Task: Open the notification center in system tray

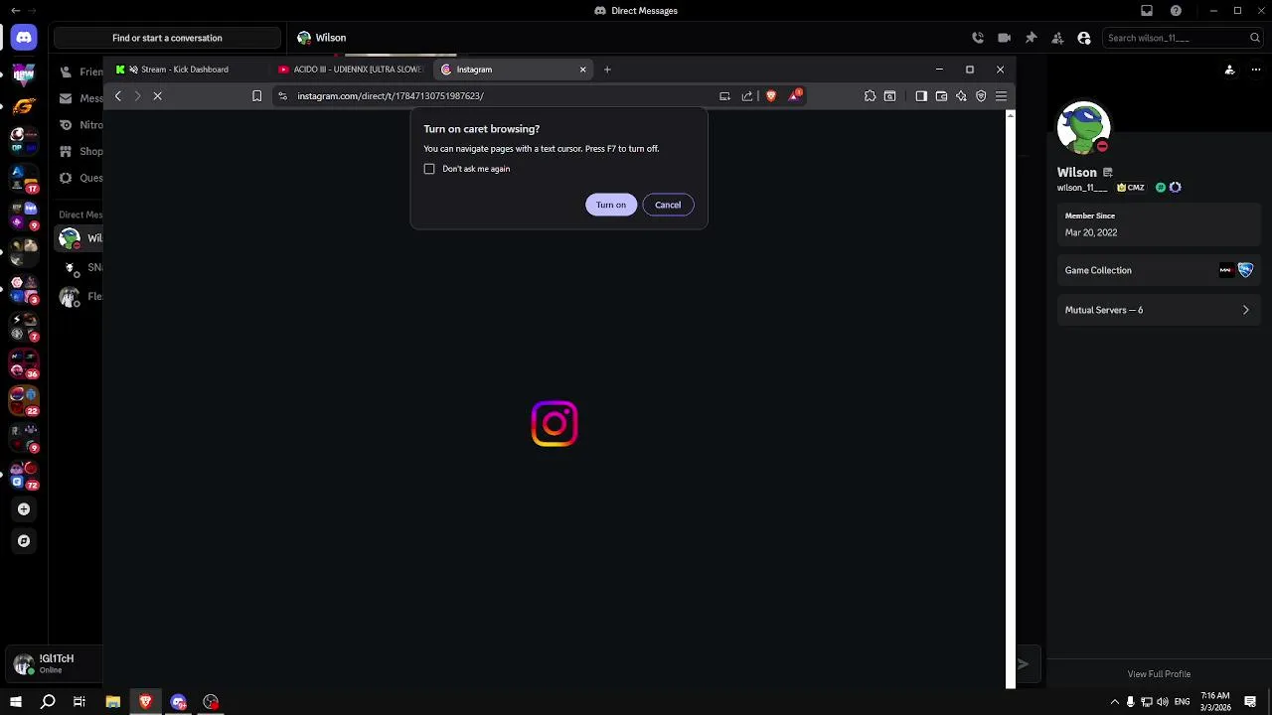Action: pos(1250,702)
